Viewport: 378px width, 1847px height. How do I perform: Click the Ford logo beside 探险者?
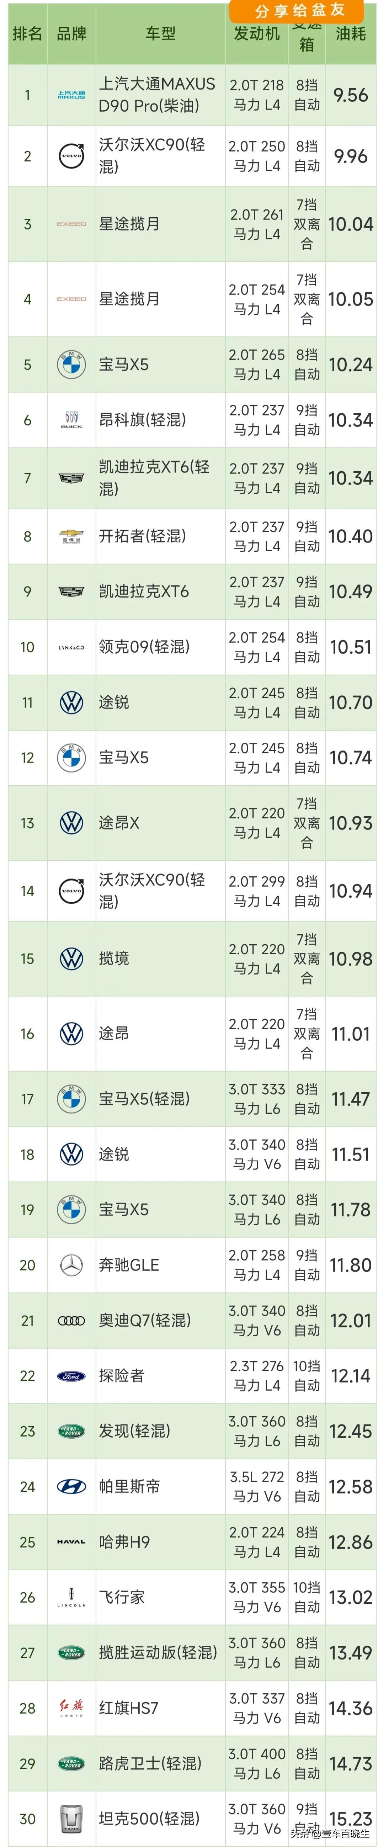point(71,1375)
